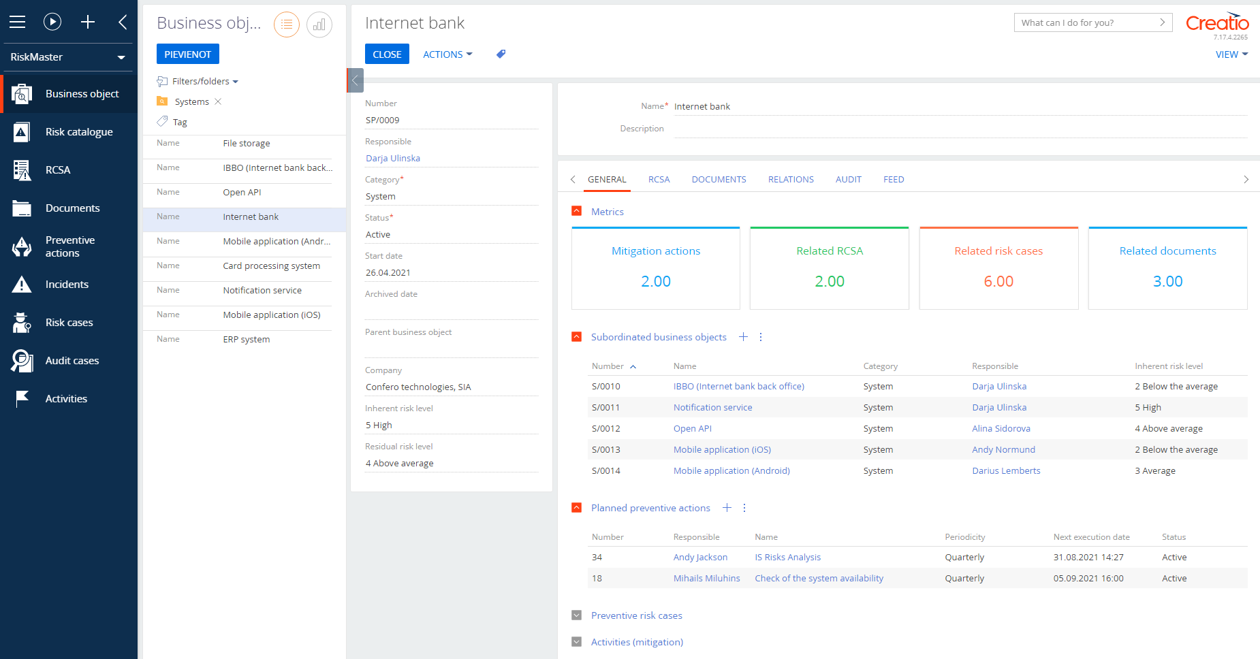Switch to the analytics chart view icon
This screenshot has width=1260, height=659.
319,24
